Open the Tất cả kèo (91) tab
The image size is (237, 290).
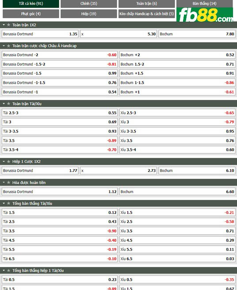pyautogui.click(x=31, y=4)
